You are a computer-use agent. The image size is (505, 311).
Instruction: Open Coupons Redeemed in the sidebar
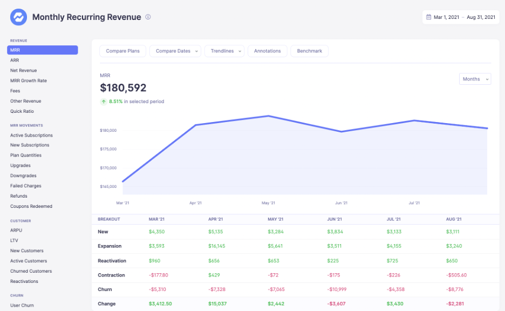point(32,206)
